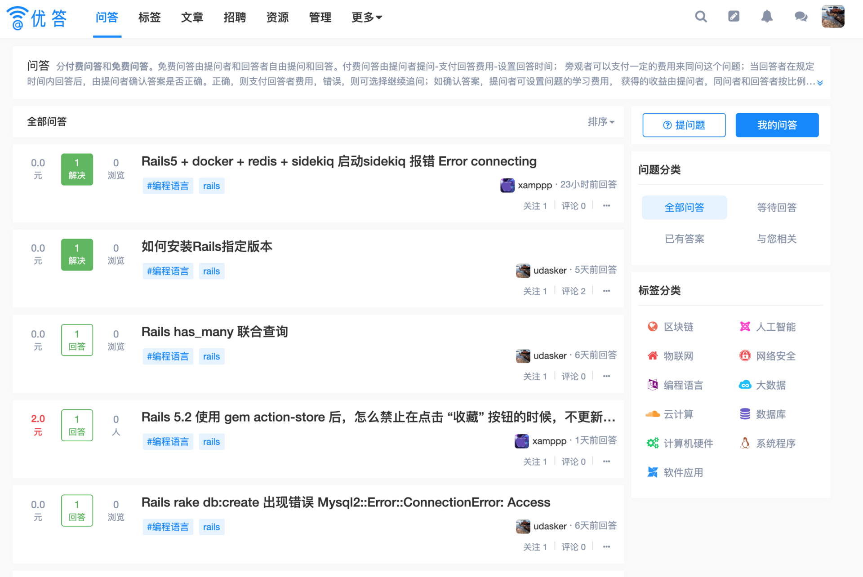Click rails tag on rake db:create question
The image size is (863, 577).
click(x=212, y=527)
